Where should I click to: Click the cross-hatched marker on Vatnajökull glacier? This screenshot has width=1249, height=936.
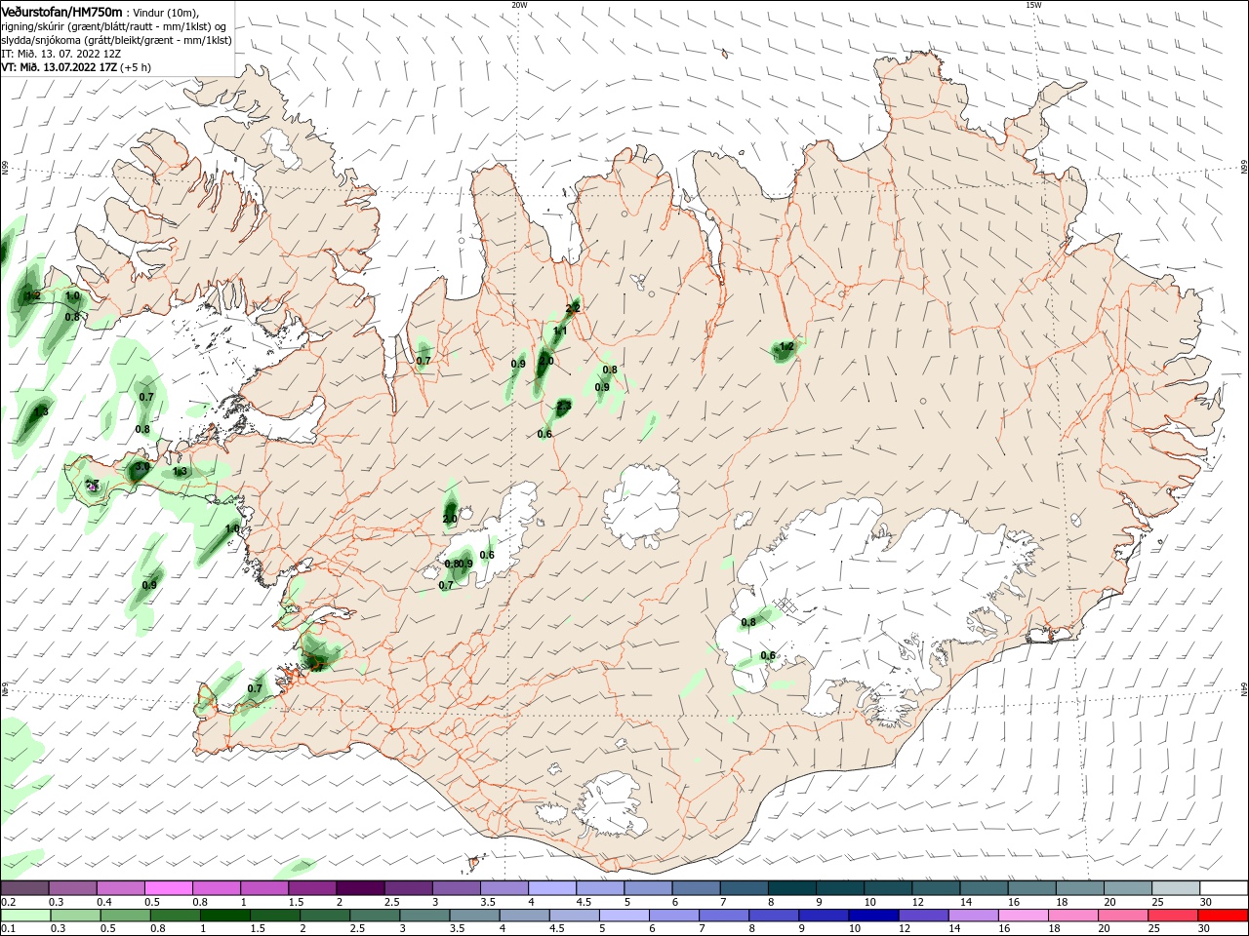tap(786, 605)
